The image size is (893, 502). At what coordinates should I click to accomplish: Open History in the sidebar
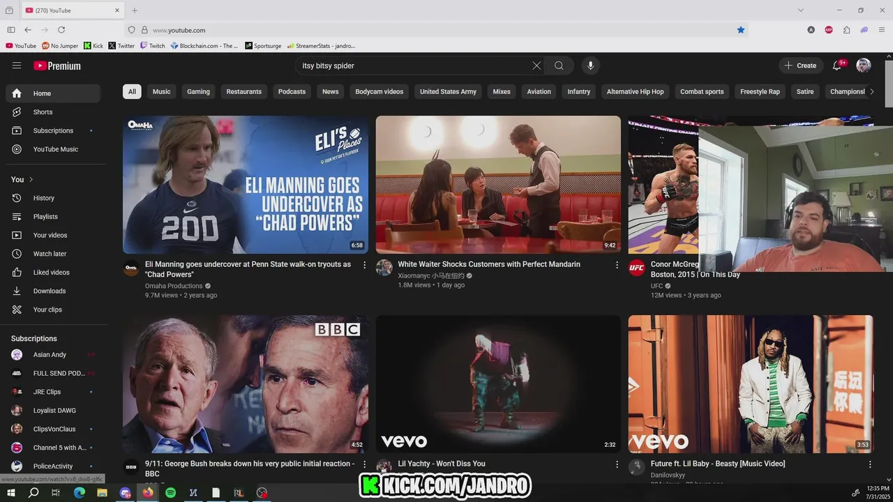[53, 198]
